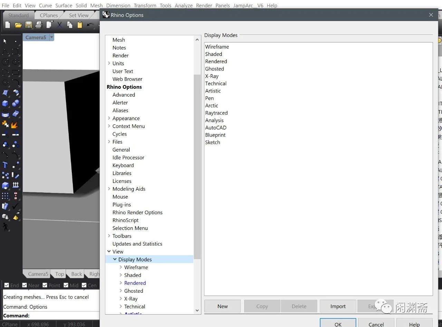Select the Rectangle tool

coord(16,73)
